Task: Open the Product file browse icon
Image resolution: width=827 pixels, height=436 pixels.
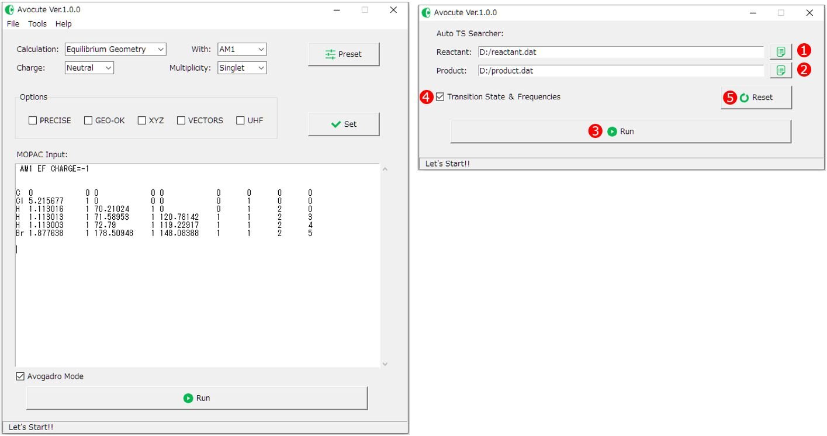Action: tap(781, 70)
